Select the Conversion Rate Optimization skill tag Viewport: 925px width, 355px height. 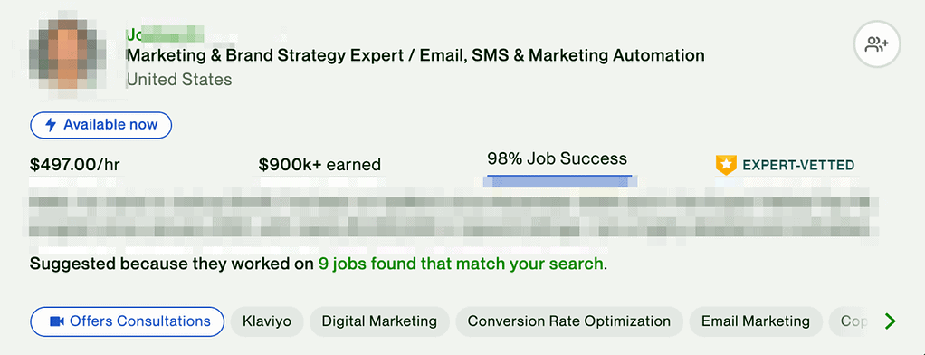tap(569, 321)
